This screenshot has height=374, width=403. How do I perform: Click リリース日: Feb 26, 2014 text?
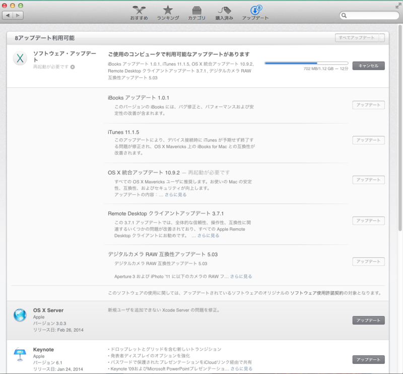pos(58,330)
